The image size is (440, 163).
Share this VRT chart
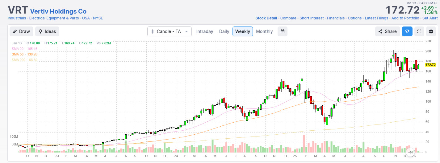click(387, 31)
